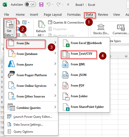Select the Currencies data type
The width and height of the screenshot is (129, 137).
(121, 29)
